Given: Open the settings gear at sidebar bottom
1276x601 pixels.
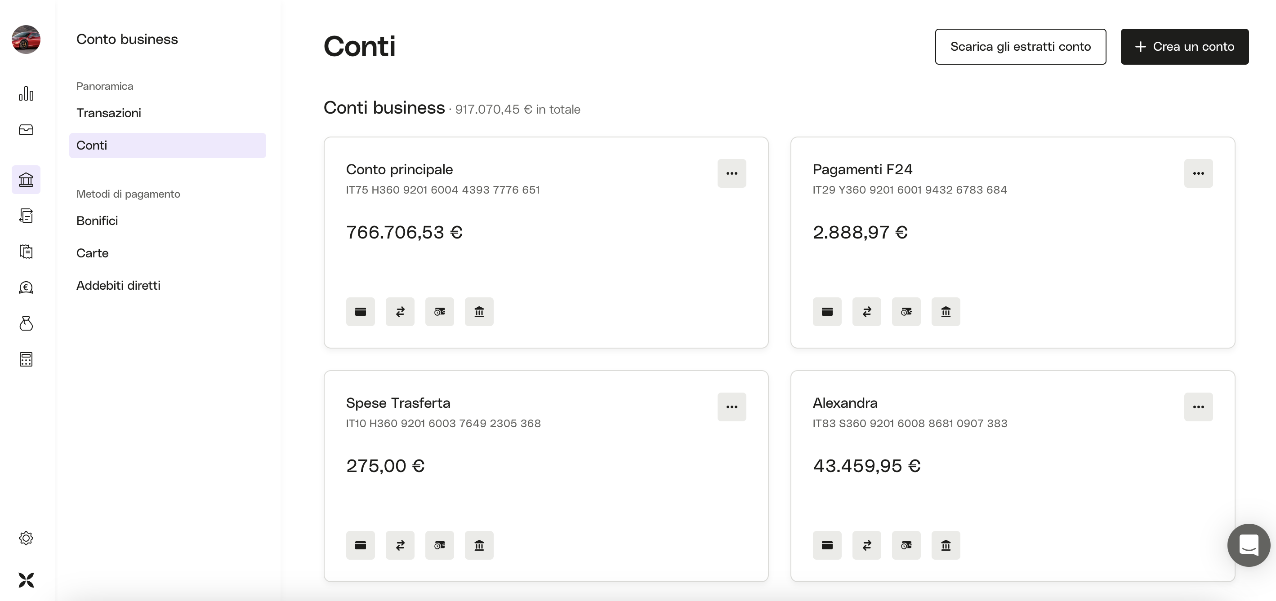Looking at the screenshot, I should point(26,538).
